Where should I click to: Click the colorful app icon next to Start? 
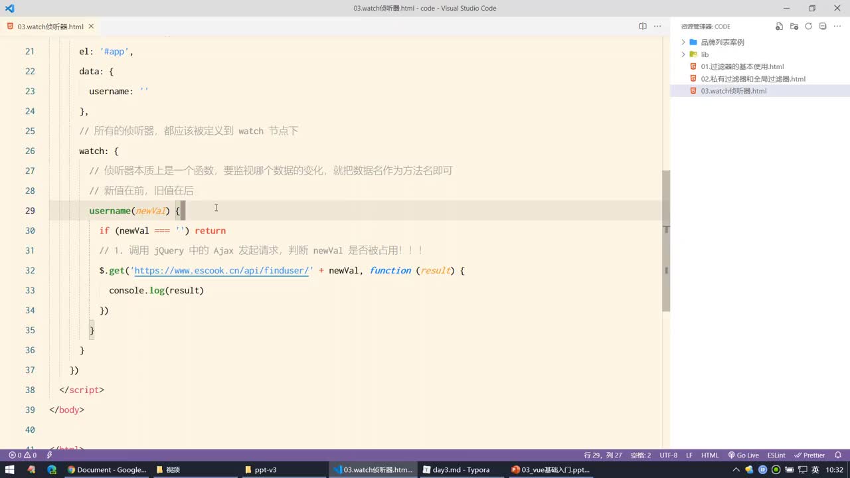[31, 469]
